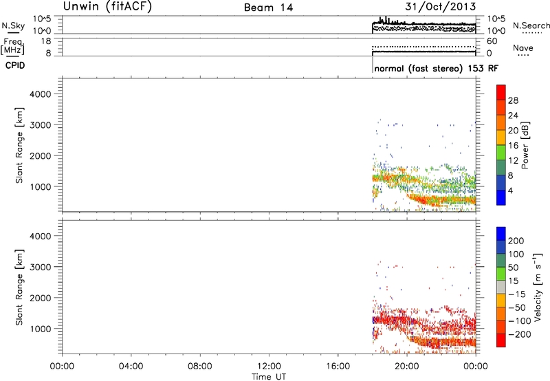The height and width of the screenshot is (381, 550).
Task: Click the 'N.Search' legend label
Action: (531, 25)
